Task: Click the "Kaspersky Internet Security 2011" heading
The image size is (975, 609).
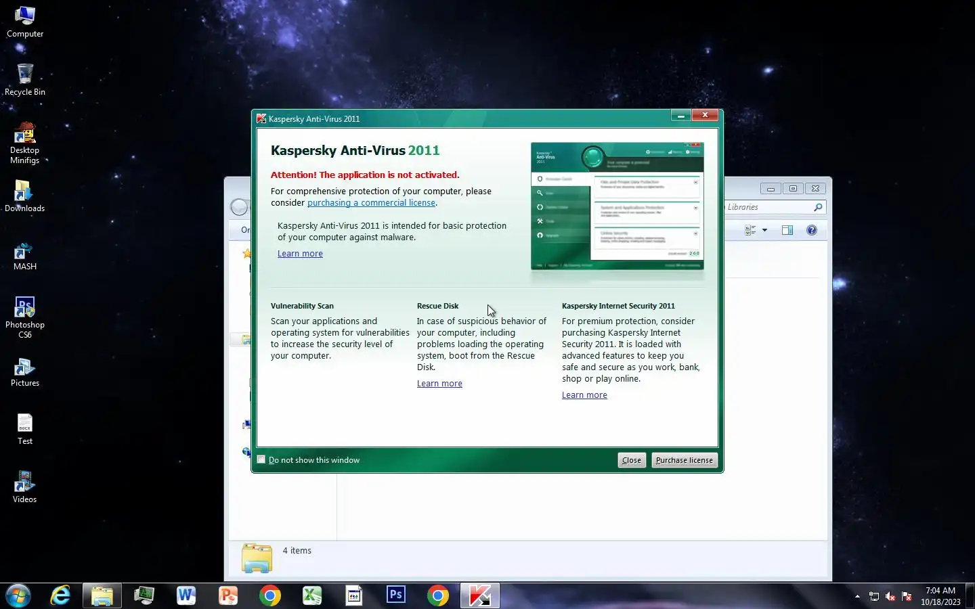Action: tap(618, 306)
